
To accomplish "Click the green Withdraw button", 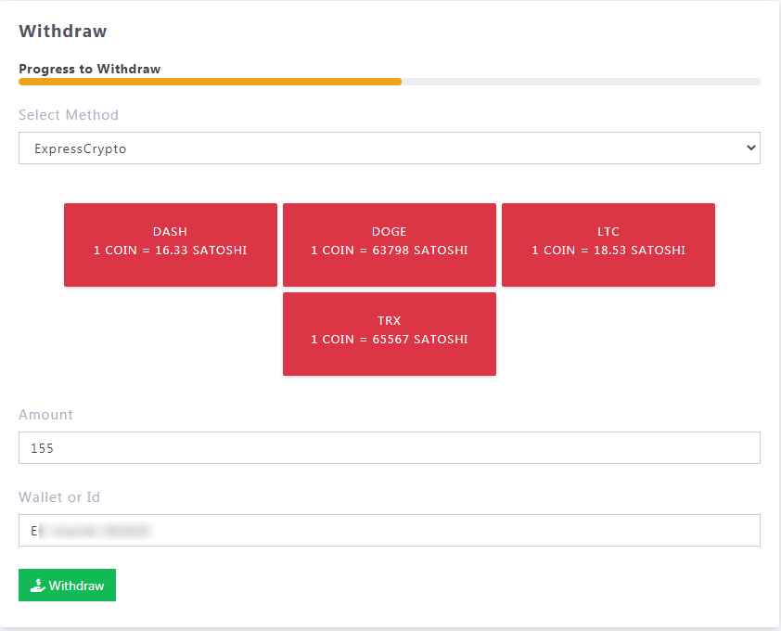I will pyautogui.click(x=67, y=586).
